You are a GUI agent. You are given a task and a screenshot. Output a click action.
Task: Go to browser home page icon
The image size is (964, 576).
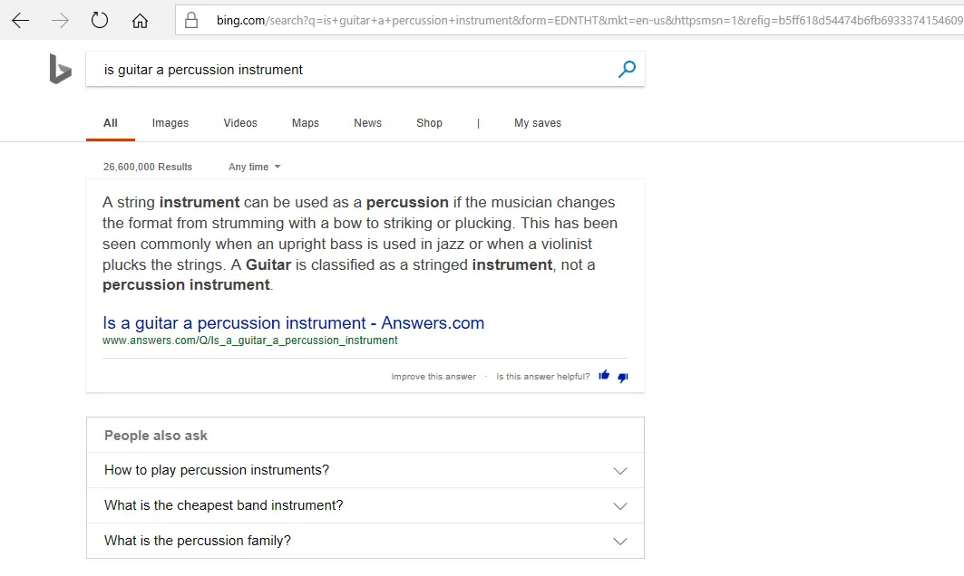[x=140, y=20]
